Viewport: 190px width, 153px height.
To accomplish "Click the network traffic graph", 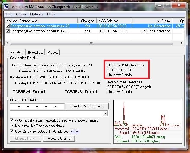I will (x=148, y=113).
